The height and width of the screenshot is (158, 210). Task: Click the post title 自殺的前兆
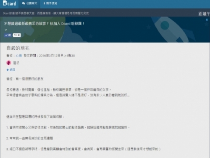tap(18, 48)
